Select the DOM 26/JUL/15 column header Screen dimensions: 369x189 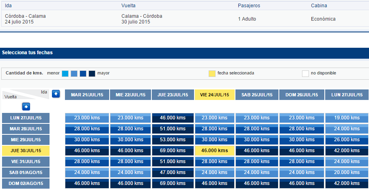pyautogui.click(x=302, y=95)
